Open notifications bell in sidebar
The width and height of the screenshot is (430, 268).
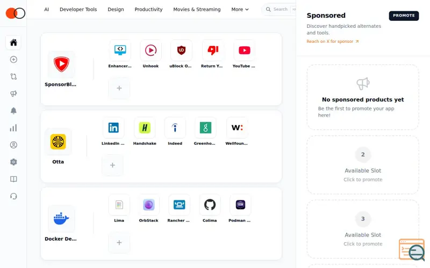pos(13,111)
